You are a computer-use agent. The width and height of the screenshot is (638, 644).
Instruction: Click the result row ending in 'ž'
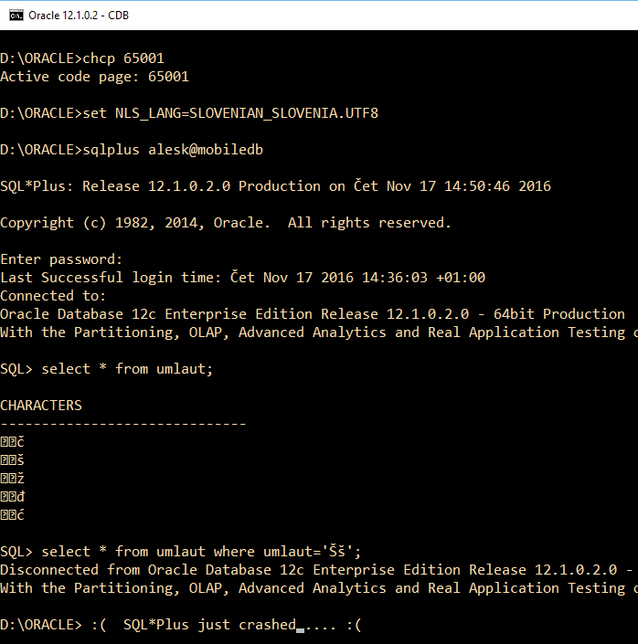click(x=13, y=479)
